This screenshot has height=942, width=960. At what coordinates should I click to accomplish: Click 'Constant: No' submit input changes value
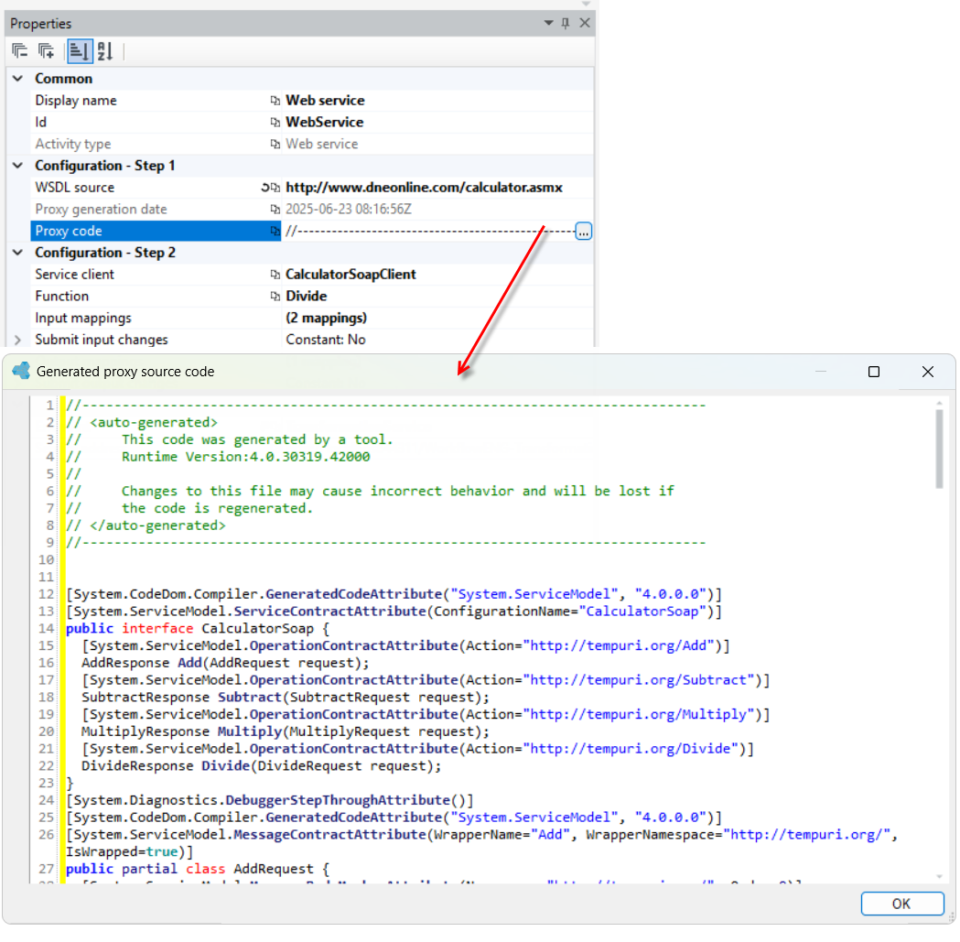(x=326, y=340)
